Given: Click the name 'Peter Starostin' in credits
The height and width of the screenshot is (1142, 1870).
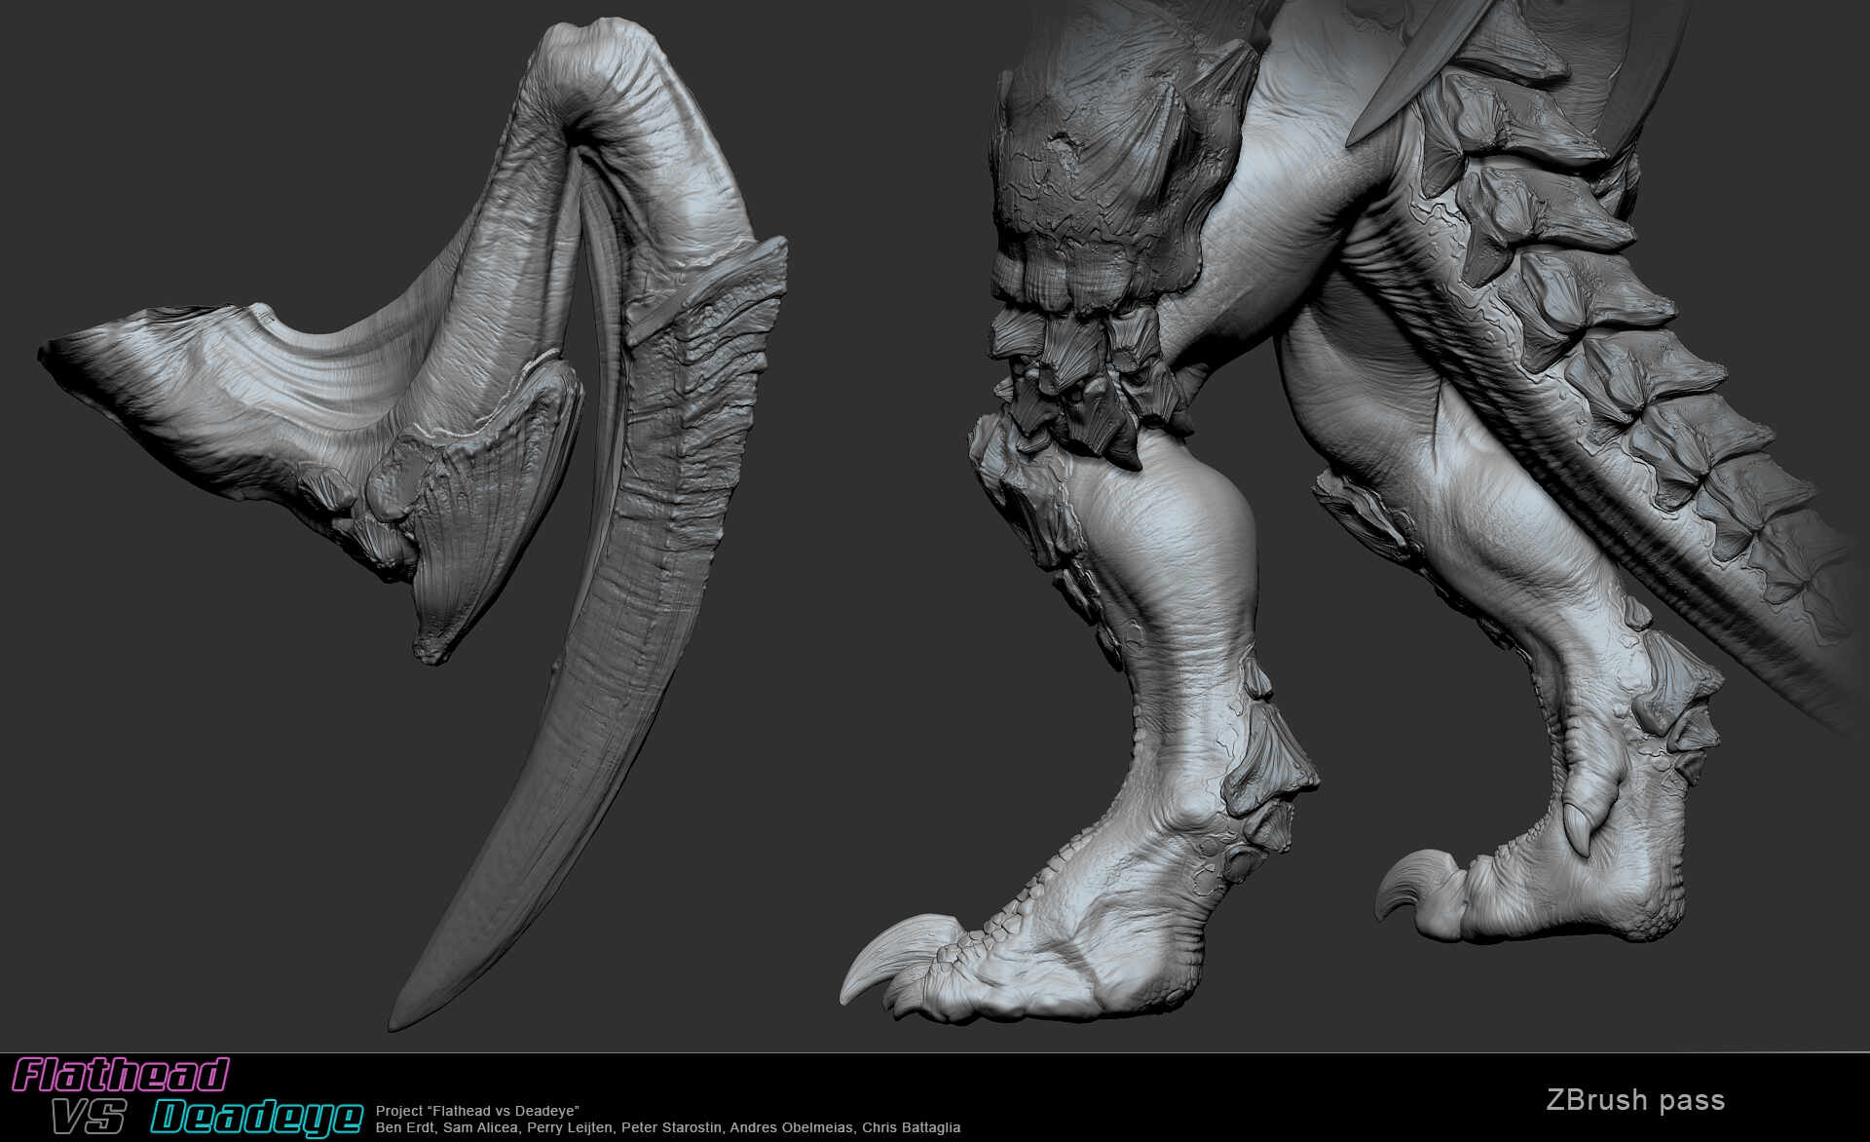Looking at the screenshot, I should 673,1127.
